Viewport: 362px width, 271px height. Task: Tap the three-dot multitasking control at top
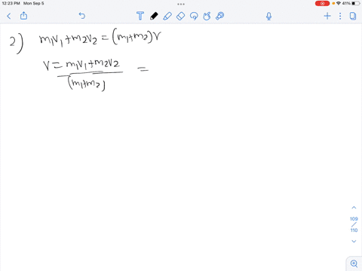[181, 4]
